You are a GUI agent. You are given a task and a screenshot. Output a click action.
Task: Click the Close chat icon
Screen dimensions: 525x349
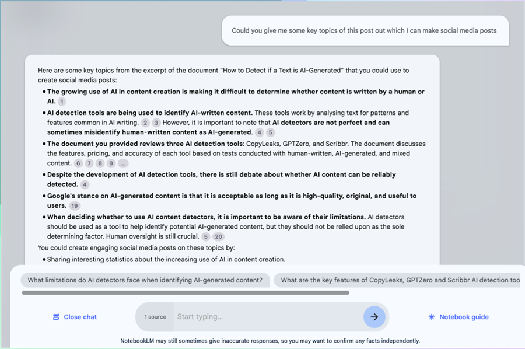point(56,317)
